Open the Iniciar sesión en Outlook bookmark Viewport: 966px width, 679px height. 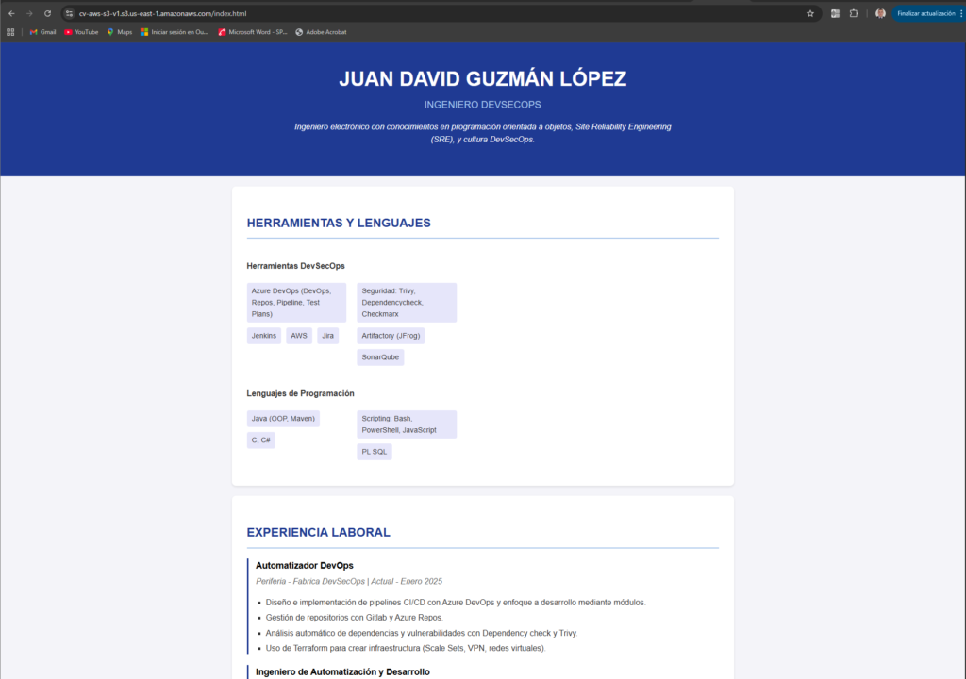[175, 32]
